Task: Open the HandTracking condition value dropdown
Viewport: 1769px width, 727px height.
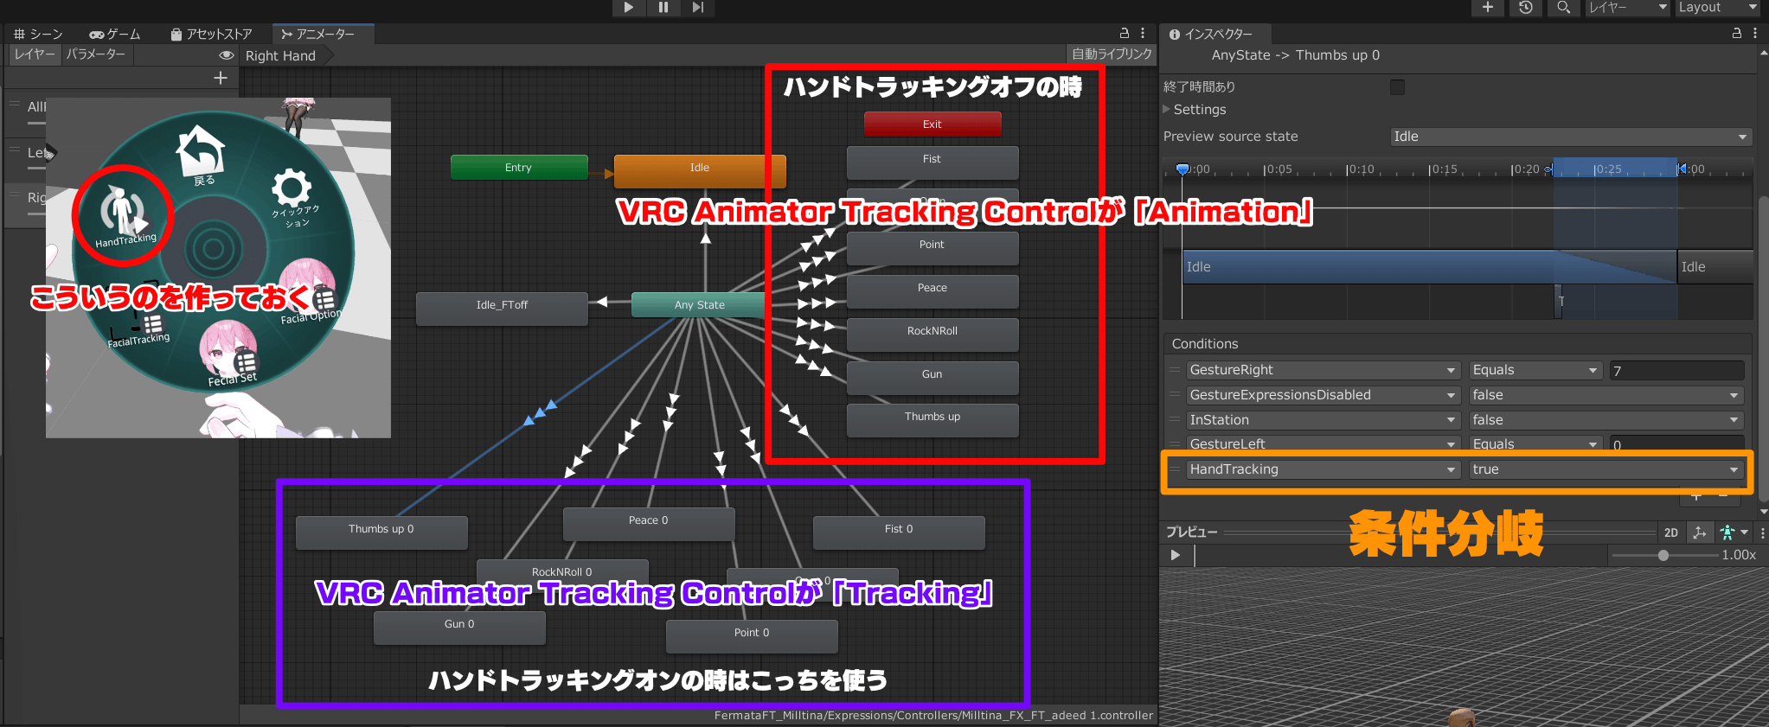Action: (x=1606, y=469)
